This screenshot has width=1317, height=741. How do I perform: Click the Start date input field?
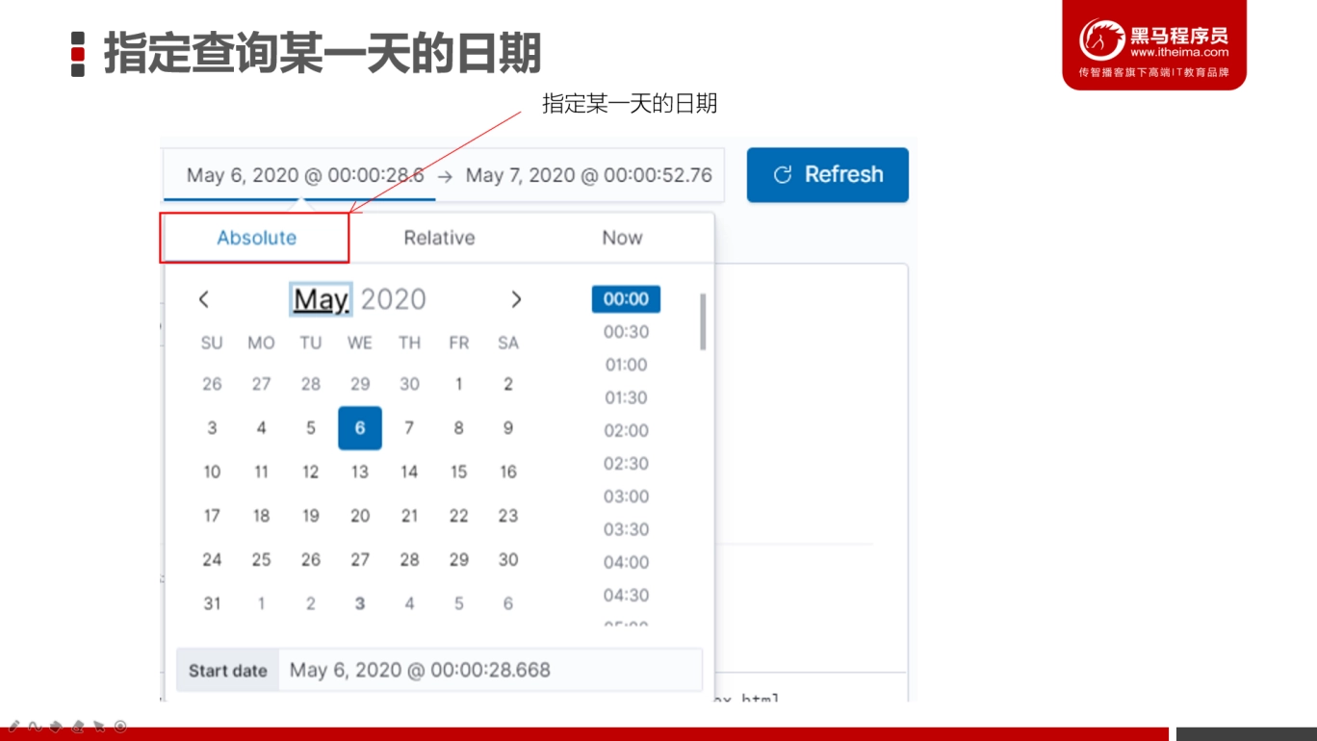[x=491, y=670]
